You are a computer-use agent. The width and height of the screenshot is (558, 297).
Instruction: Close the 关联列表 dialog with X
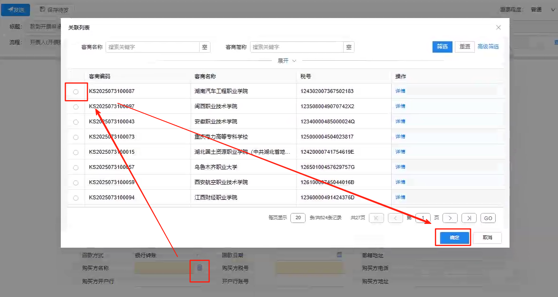tap(498, 28)
